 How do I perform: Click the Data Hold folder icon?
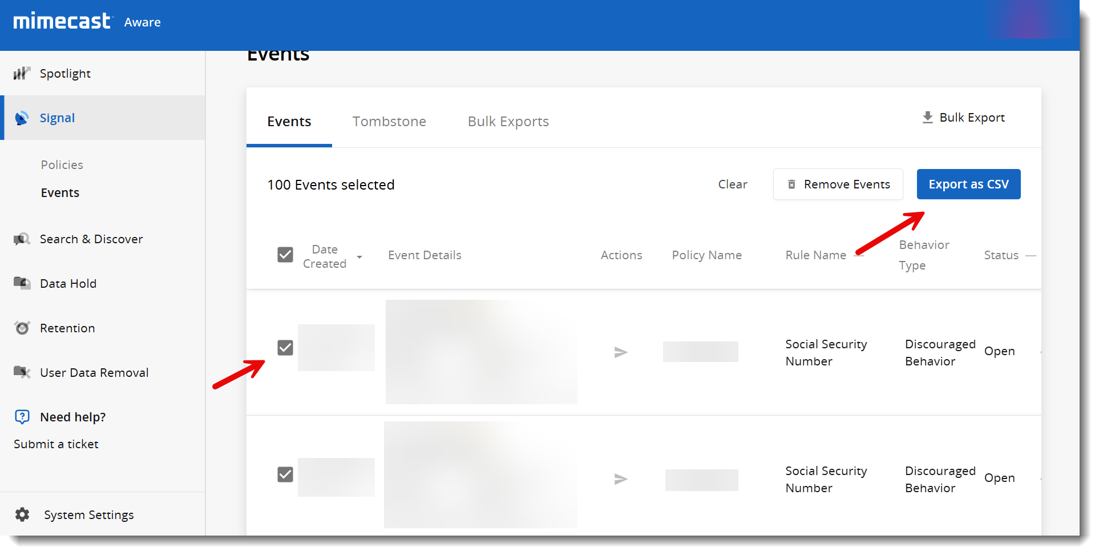click(22, 284)
